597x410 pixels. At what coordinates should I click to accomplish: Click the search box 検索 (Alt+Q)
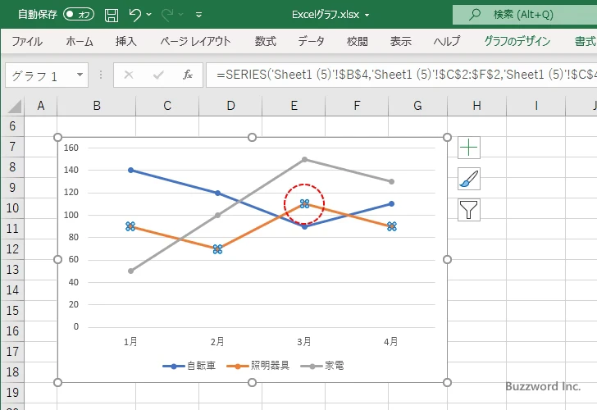[x=523, y=15]
